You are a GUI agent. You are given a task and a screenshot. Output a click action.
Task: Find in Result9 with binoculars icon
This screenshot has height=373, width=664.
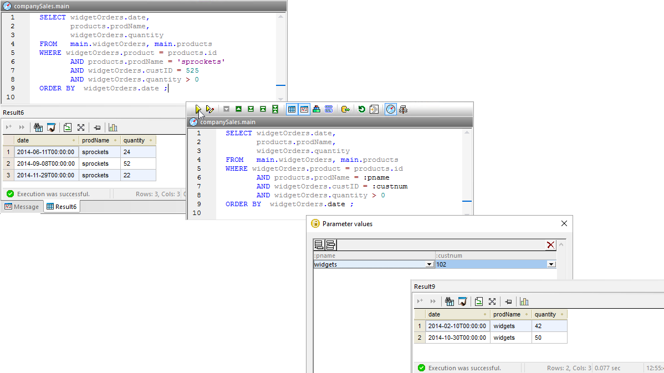[x=450, y=302]
